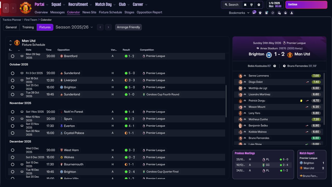332x187 pixels.
Task: Select the radio circle for the Wolves fixture
Action: [12, 157]
